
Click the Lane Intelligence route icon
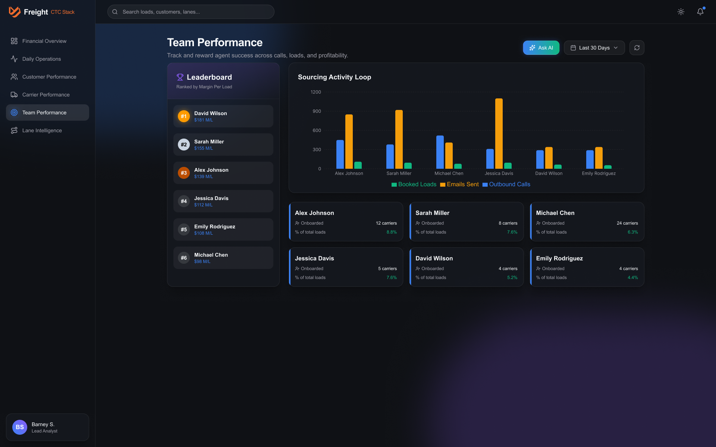pyautogui.click(x=14, y=130)
